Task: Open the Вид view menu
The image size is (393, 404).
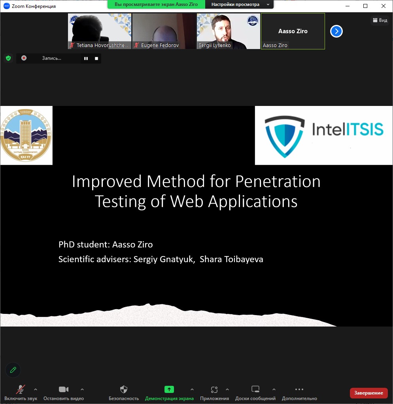Action: (x=380, y=20)
